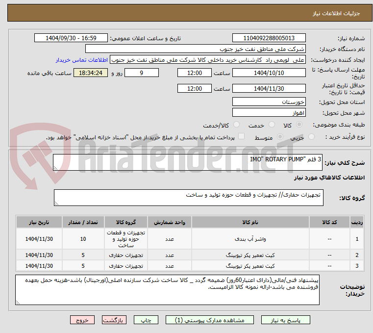The width and height of the screenshot is (373, 333).
Task: Click the بازگشت back button
Action: (x=114, y=320)
